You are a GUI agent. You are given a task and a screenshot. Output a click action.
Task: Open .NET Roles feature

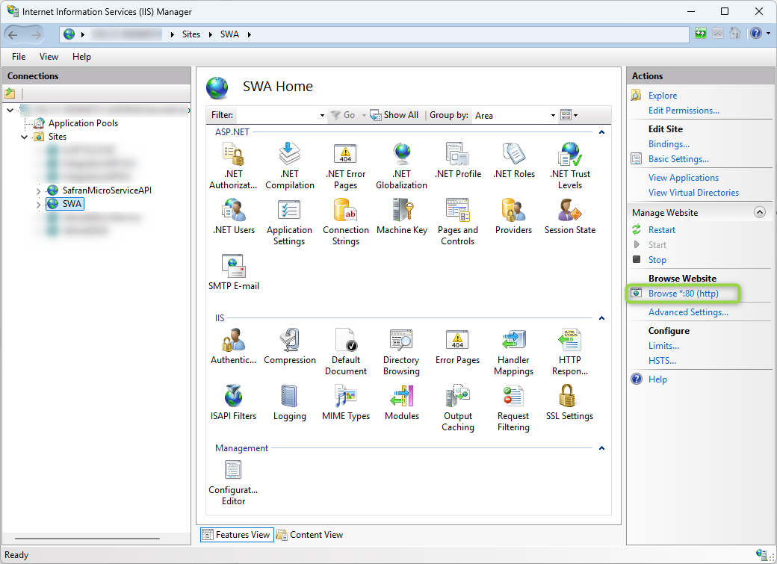[514, 161]
